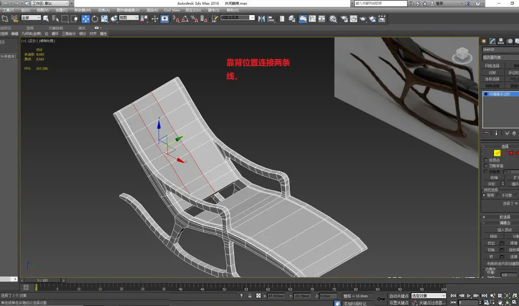Open the 渲染(R) menu
Screen dimensions: 519x306
[152, 10]
